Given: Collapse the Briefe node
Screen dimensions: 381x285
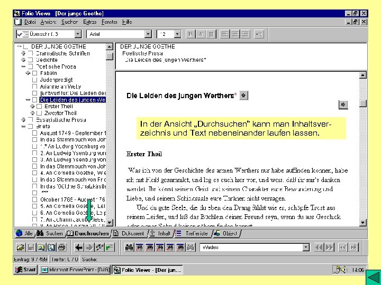Looking at the screenshot, I should pyautogui.click(x=23, y=126).
